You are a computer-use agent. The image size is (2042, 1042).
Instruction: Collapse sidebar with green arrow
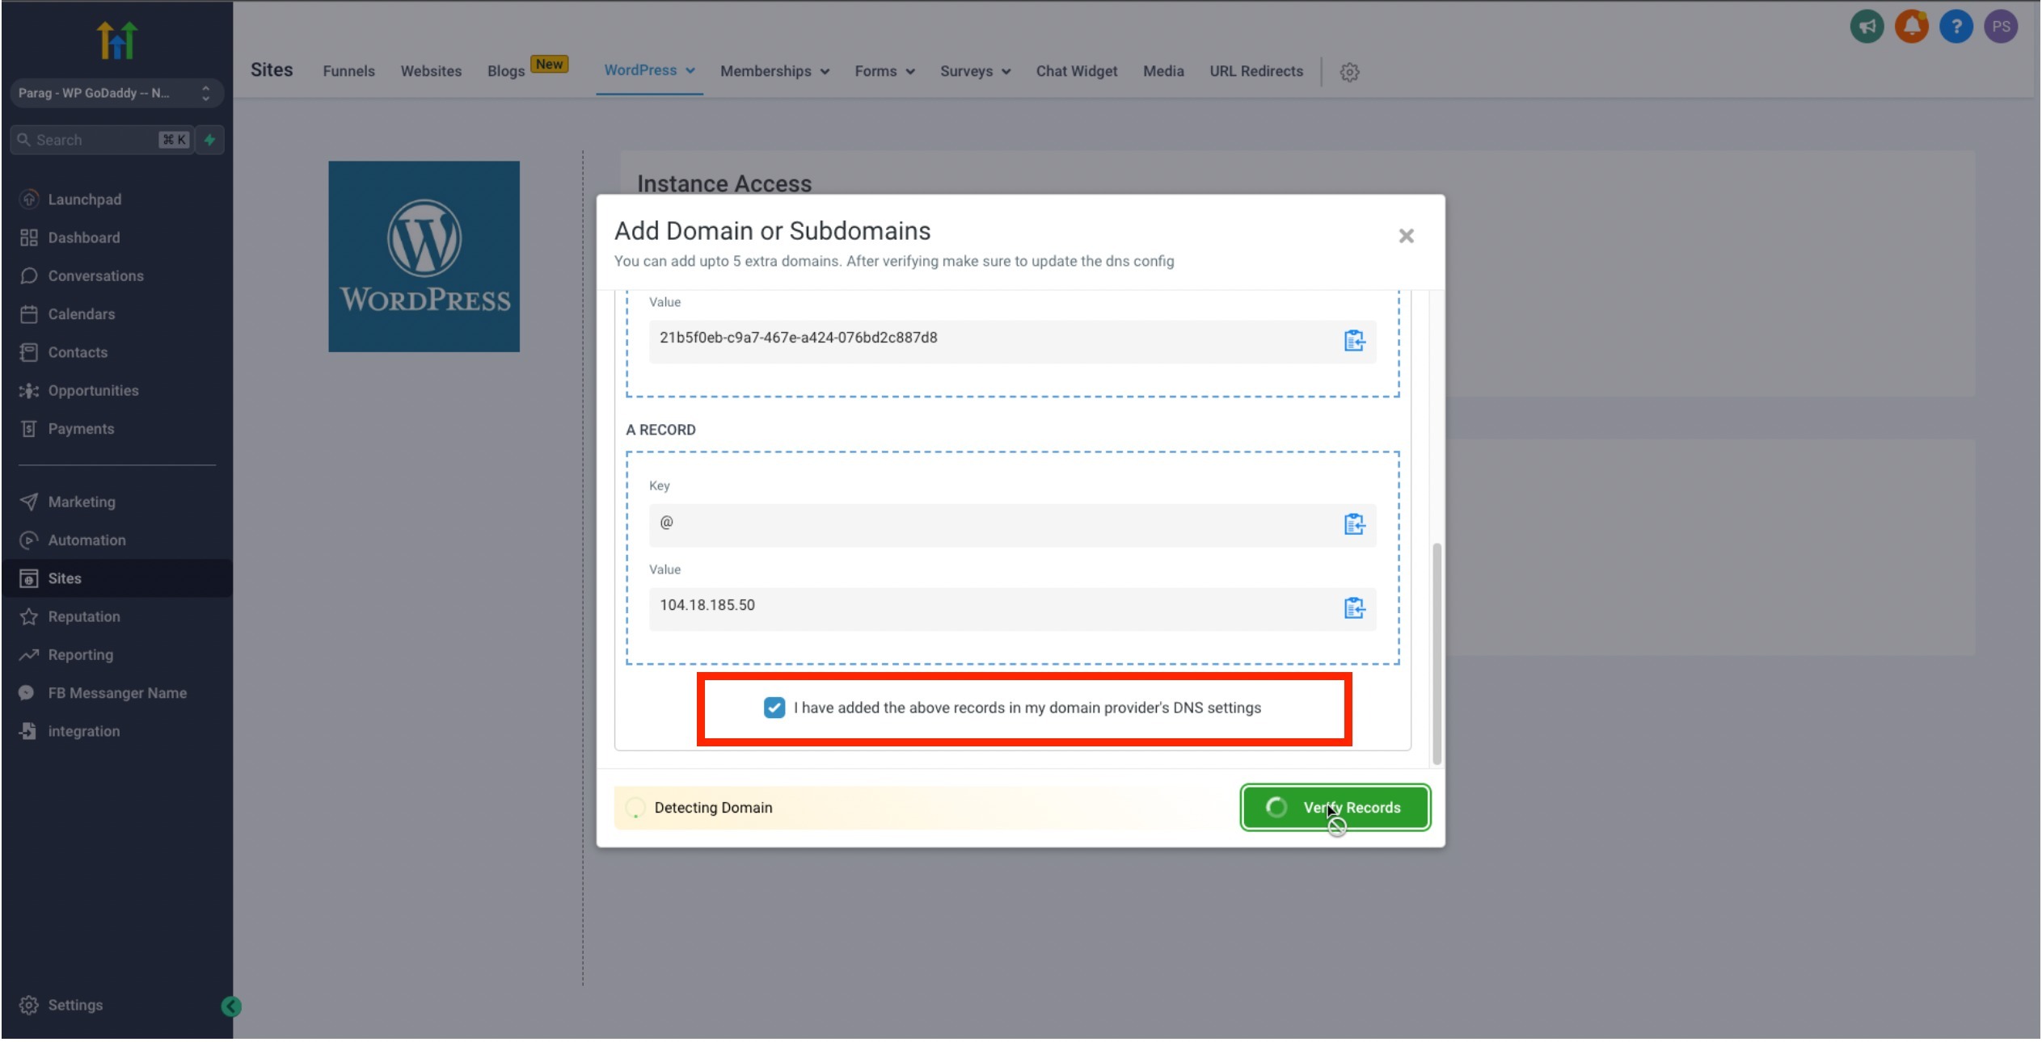[231, 1006]
